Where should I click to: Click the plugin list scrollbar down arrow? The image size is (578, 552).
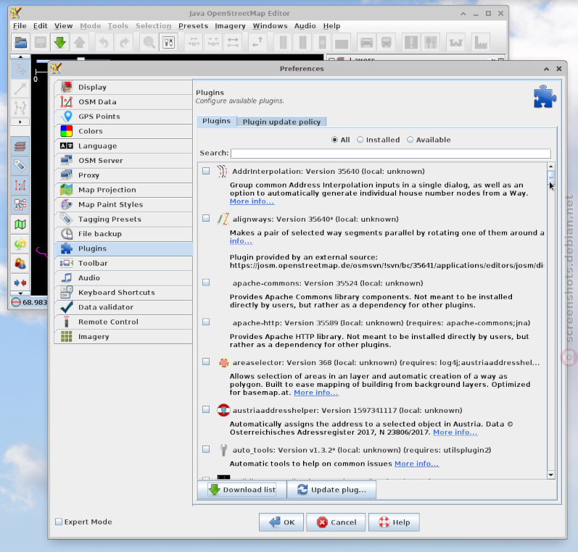pyautogui.click(x=551, y=475)
